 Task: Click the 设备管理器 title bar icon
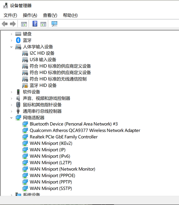click(x=5, y=5)
